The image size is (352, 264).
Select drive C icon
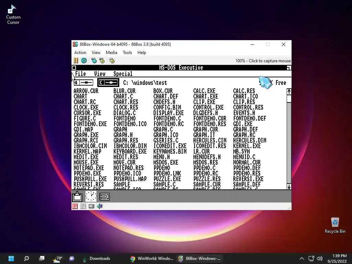point(108,82)
